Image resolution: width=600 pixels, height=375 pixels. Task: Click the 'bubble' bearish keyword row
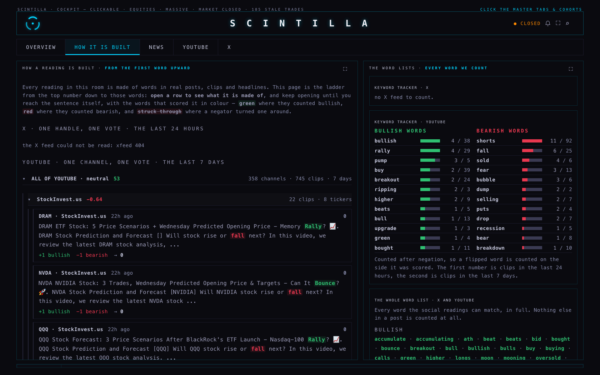point(524,180)
